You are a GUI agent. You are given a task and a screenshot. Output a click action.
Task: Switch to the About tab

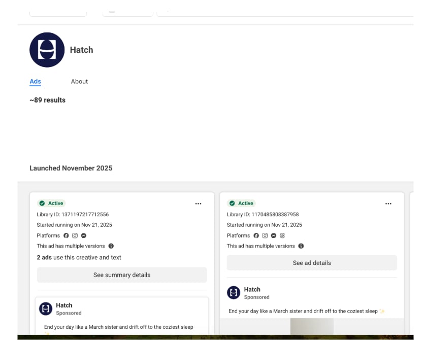click(79, 81)
